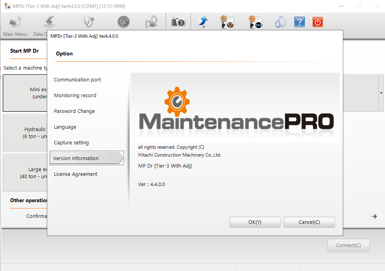Open the License Agreement entry
The height and width of the screenshot is (271, 385).
[x=76, y=174]
